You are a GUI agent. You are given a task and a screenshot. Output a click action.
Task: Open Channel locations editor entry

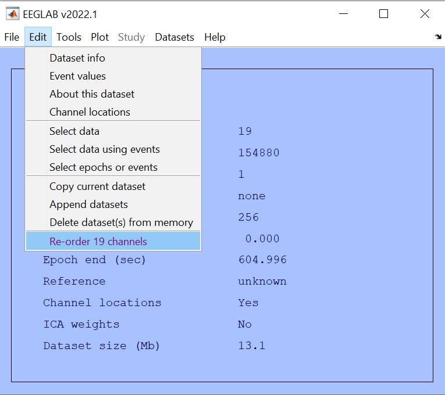pyautogui.click(x=113, y=112)
